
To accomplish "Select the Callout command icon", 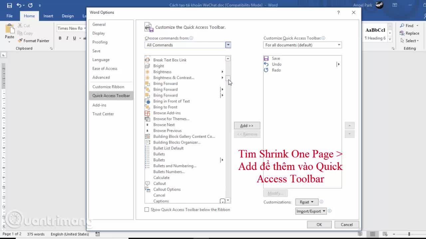I will point(147,184).
